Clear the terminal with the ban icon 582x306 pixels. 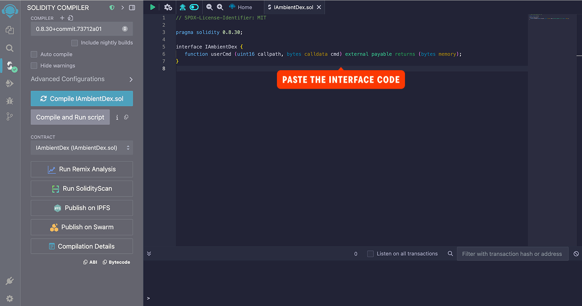576,254
